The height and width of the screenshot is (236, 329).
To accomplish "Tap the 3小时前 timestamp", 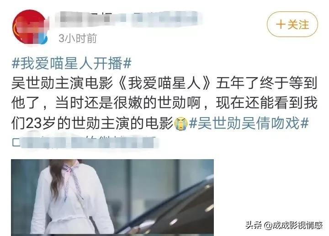I will click(x=78, y=38).
